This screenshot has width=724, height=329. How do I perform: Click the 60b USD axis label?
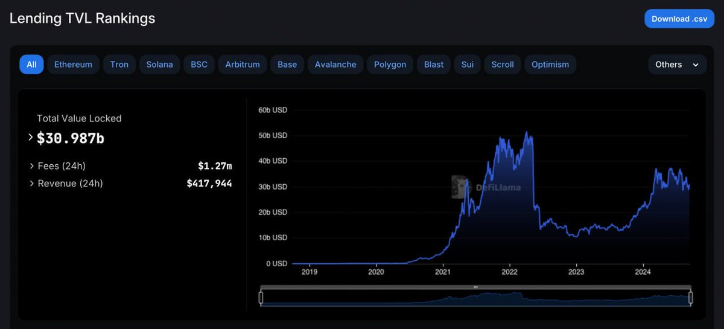point(273,110)
